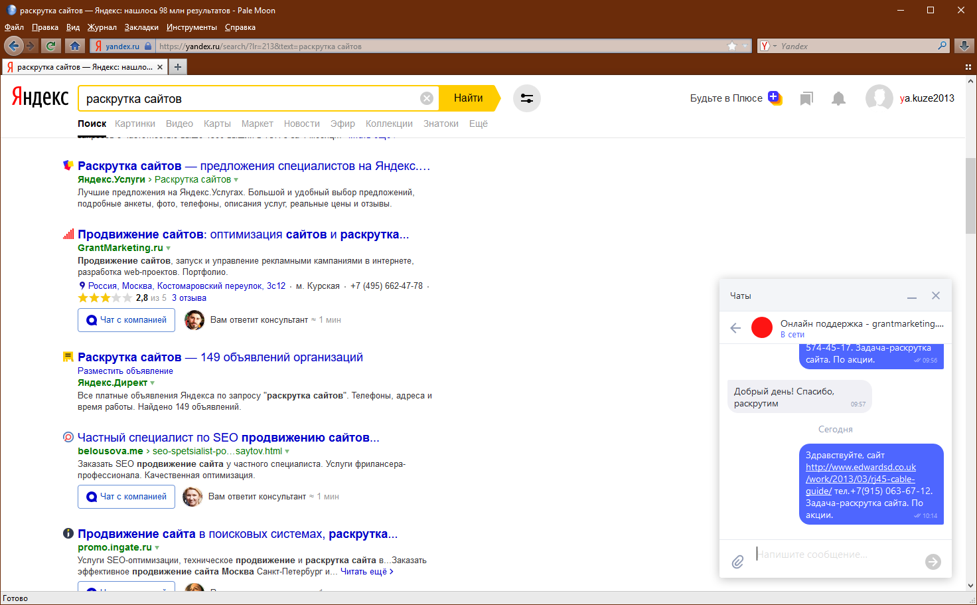Expand the GrantMarketing.ru result dropdown arrow

[169, 248]
